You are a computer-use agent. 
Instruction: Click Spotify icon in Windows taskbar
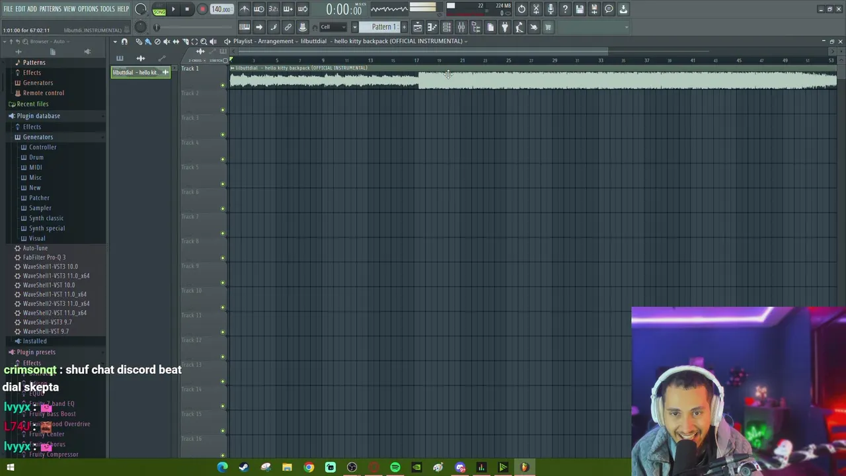[395, 467]
